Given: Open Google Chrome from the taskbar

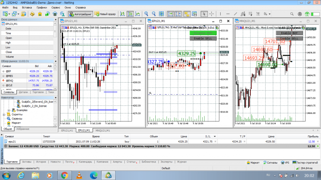Looking at the screenshot, I should (x=65, y=175).
